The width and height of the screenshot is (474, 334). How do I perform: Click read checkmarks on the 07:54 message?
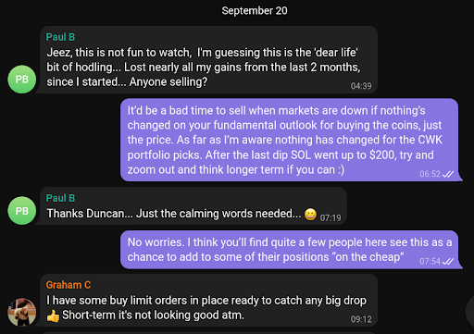(448, 262)
